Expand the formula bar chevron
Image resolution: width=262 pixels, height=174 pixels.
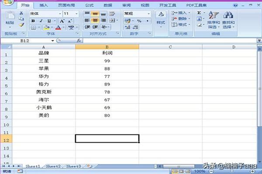(259, 40)
